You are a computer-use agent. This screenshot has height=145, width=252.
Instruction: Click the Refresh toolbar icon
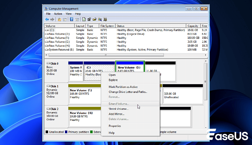[84, 19]
